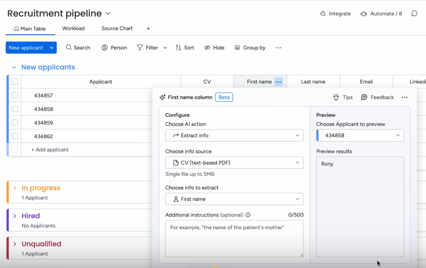Open the Automate / 8 center
The width and height of the screenshot is (426, 268).
tap(381, 14)
